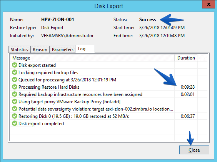The image size is (217, 162).
Task: Select the Disk export completed message text
Action: pyautogui.click(x=41, y=124)
